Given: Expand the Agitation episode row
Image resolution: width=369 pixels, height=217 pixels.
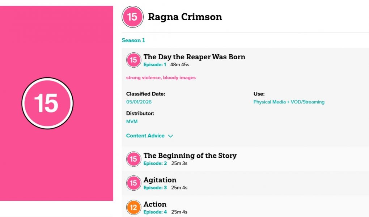Looking at the screenshot, I should tap(160, 180).
